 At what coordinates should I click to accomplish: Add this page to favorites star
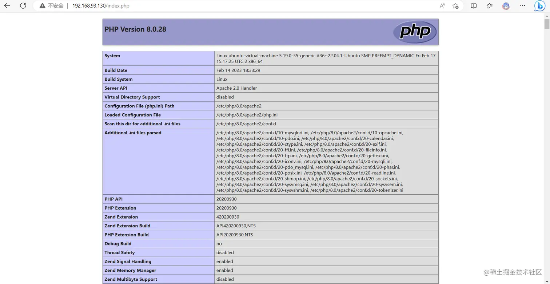(x=455, y=6)
